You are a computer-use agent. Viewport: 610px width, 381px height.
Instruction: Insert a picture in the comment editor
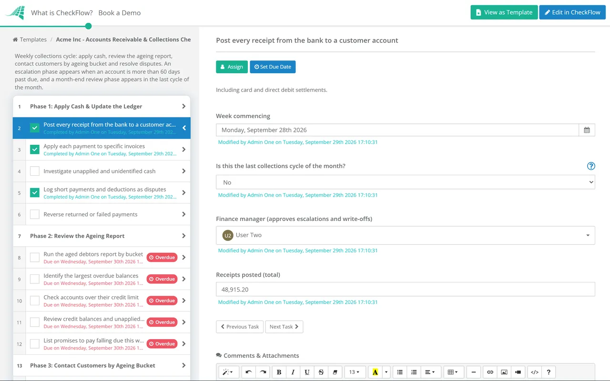point(504,372)
